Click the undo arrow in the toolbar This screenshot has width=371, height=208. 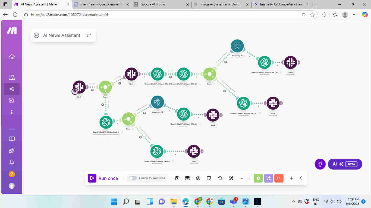[220, 178]
